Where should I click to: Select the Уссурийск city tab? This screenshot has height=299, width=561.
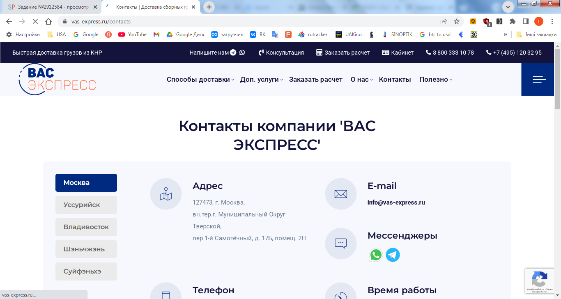[86, 205]
